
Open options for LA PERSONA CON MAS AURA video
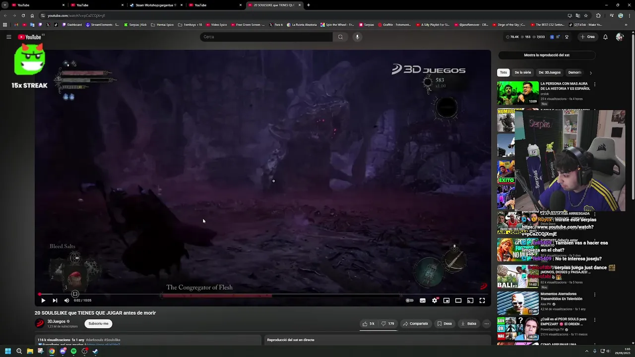tap(594, 84)
